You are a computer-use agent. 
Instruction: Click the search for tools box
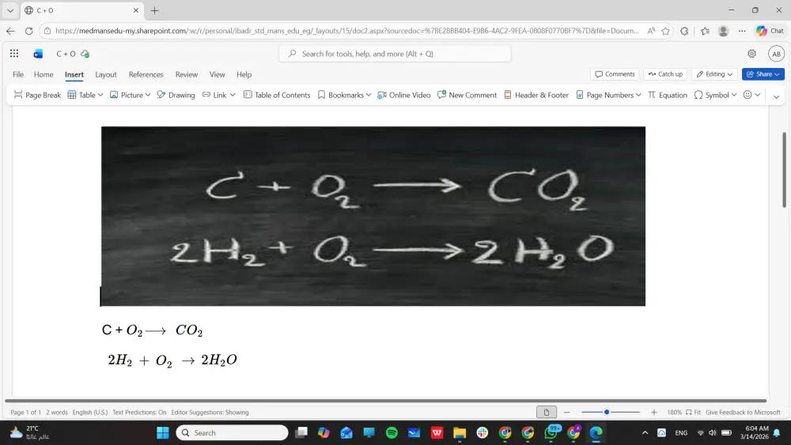pos(395,54)
